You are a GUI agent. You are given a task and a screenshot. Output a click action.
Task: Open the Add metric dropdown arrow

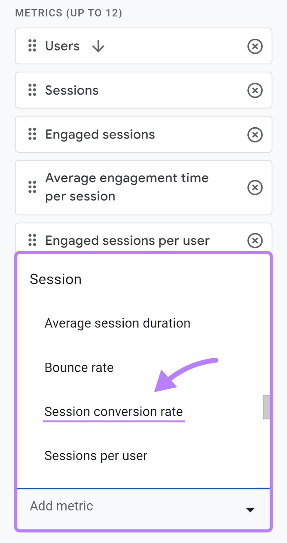click(250, 509)
